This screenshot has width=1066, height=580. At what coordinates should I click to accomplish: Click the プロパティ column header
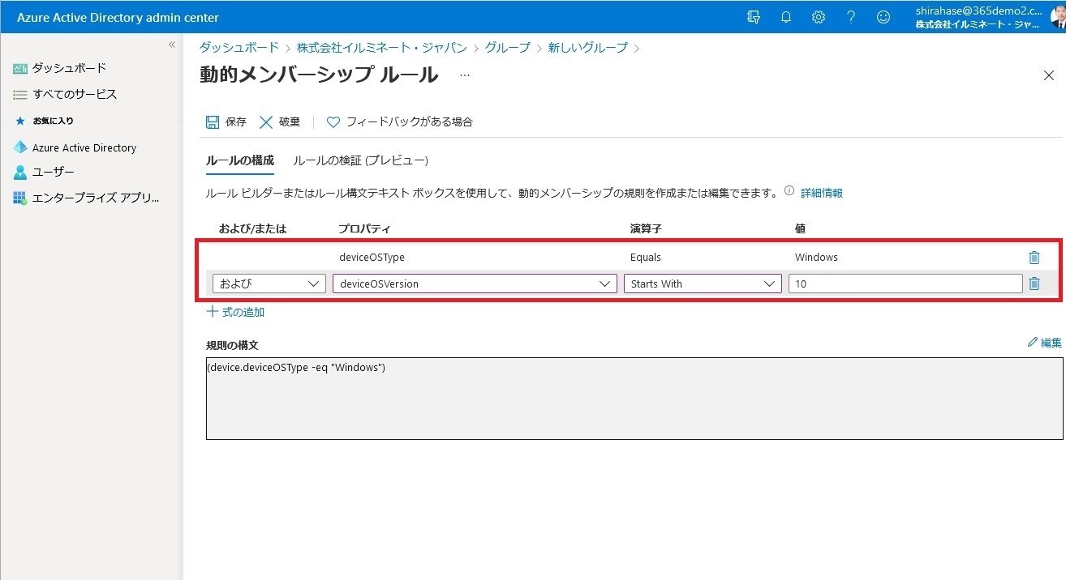pos(365,228)
